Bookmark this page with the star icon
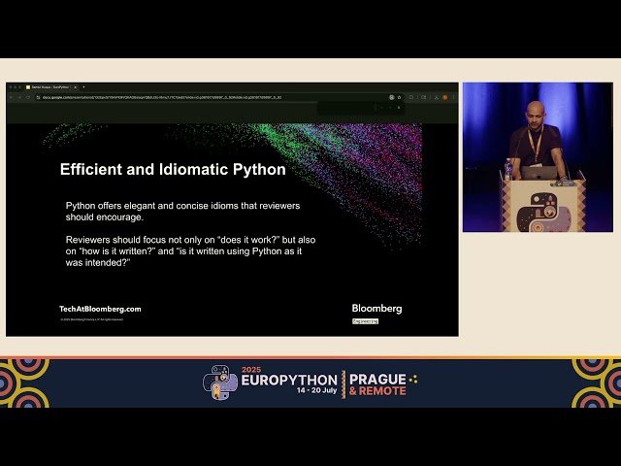621x466 pixels. pyautogui.click(x=399, y=97)
